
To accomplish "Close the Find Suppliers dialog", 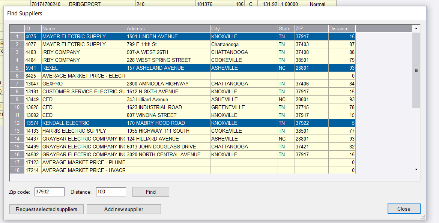I will click(x=404, y=209).
